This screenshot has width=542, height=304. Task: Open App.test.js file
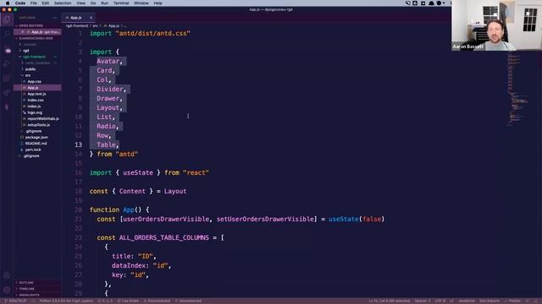click(x=36, y=94)
